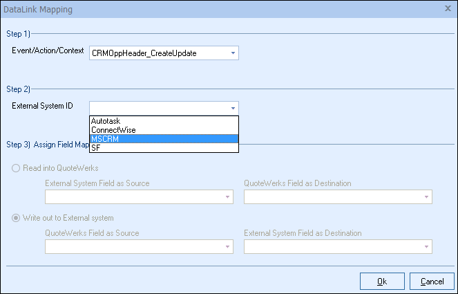Close the DataLink Mapping dialog
458x294 pixels.
[448, 10]
